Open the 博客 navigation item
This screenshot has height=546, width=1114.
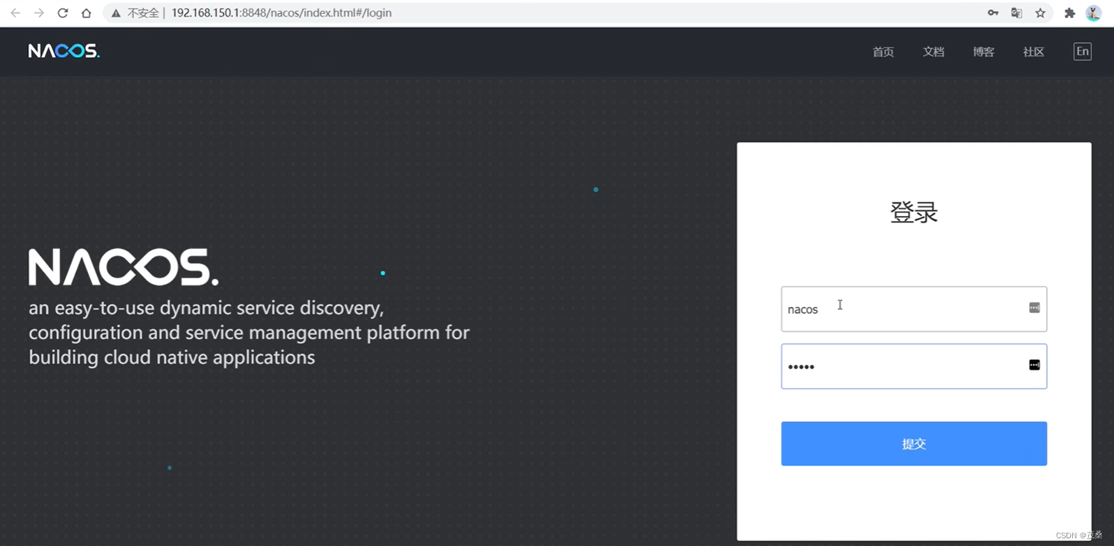[983, 52]
